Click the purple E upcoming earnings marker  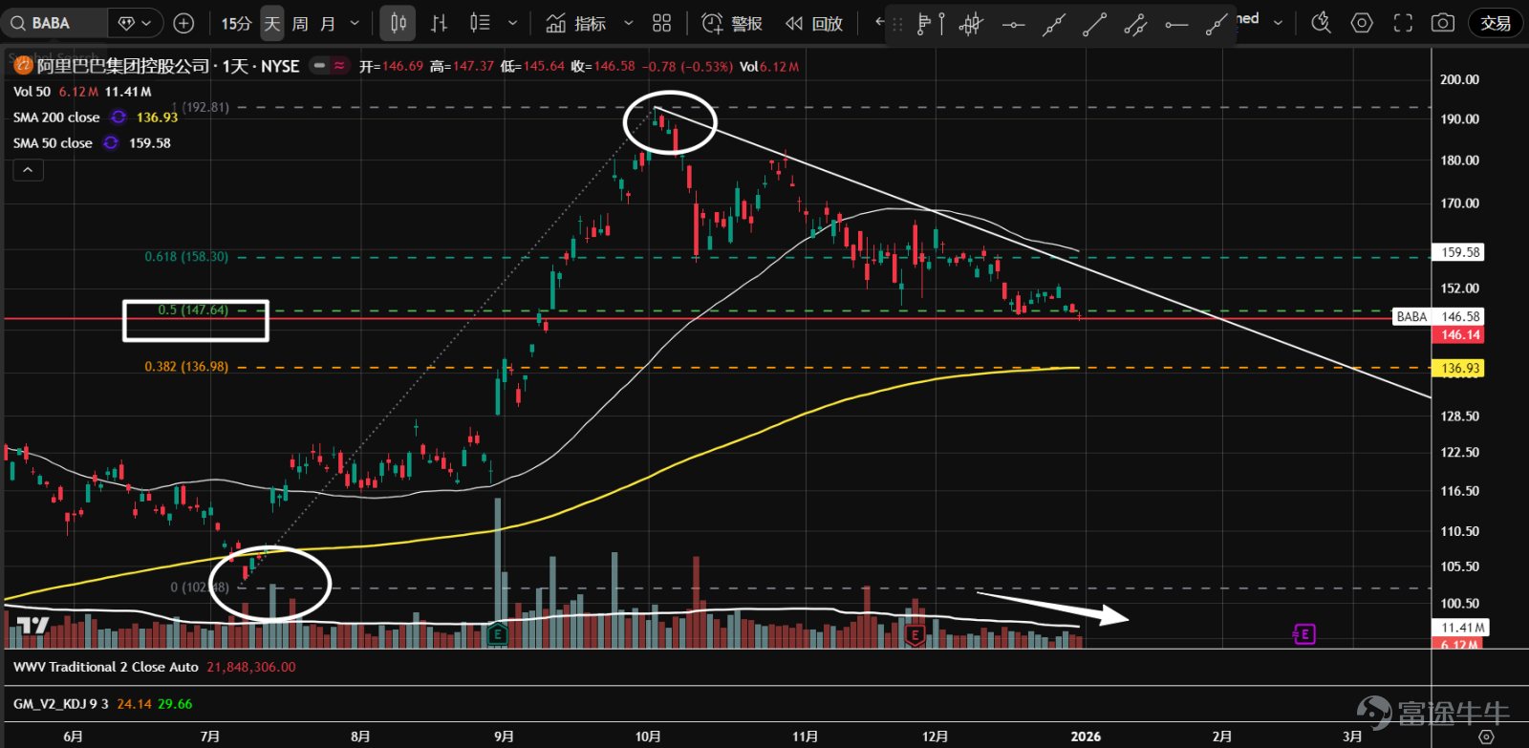[x=1304, y=633]
